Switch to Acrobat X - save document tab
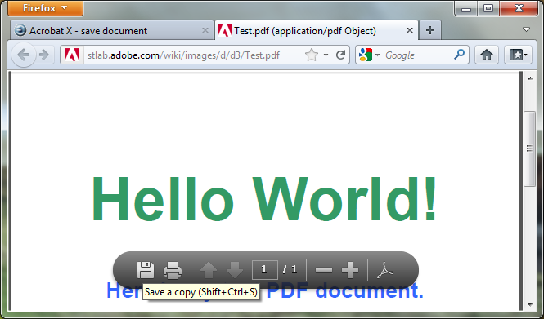The height and width of the screenshot is (319, 544). pos(112,31)
